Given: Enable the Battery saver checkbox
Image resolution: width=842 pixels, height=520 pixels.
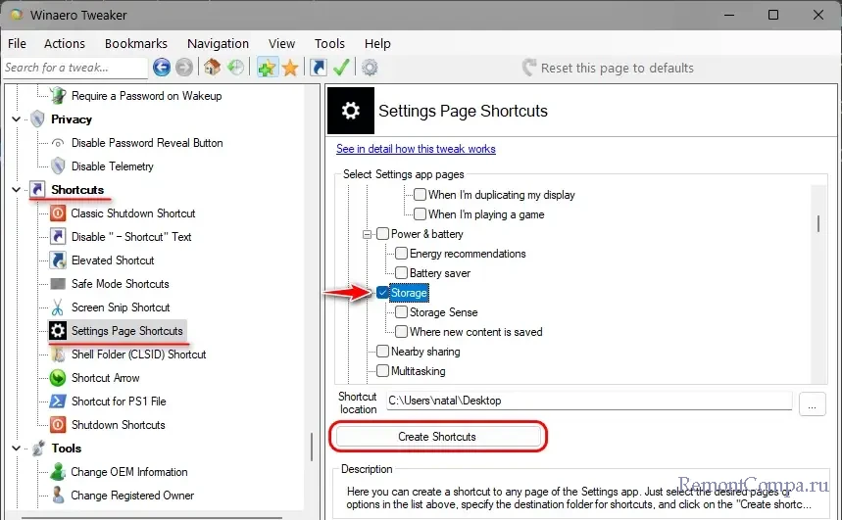Looking at the screenshot, I should (402, 273).
